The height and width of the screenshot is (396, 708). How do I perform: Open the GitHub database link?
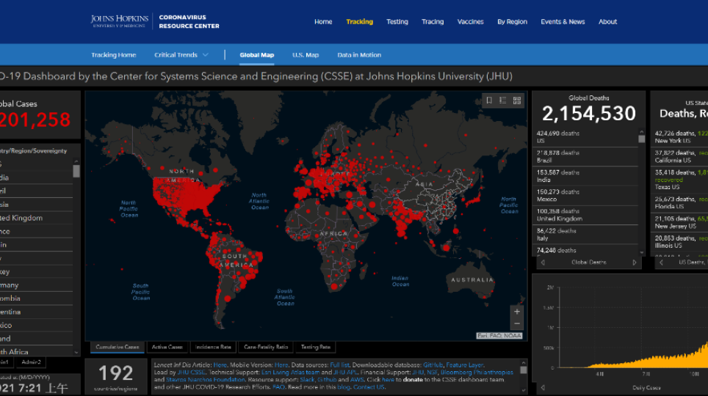(x=432, y=364)
